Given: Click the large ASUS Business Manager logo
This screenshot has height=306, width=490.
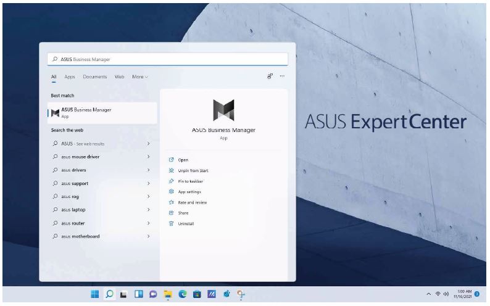Looking at the screenshot, I should 223,110.
